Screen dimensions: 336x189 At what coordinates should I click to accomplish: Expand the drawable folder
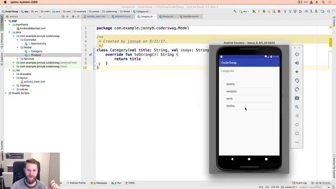point(14,74)
